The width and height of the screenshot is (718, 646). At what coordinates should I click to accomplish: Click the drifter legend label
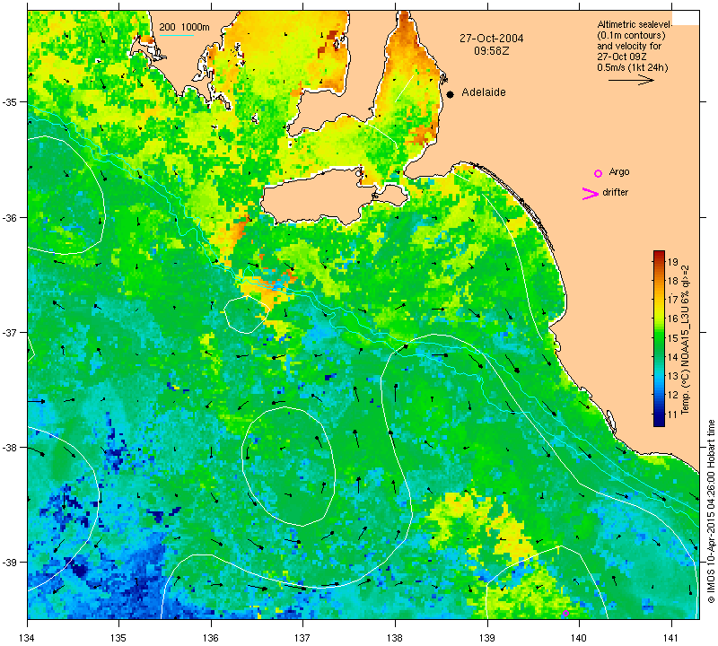(616, 192)
